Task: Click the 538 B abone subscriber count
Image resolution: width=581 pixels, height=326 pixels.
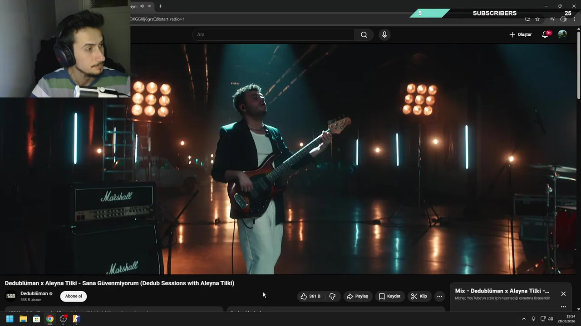Action: (x=30, y=300)
